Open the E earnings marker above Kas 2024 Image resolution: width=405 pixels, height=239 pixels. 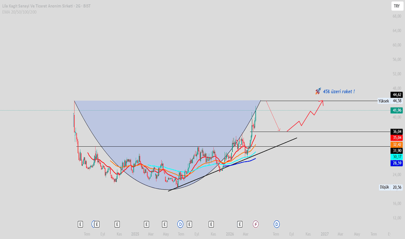(117, 224)
